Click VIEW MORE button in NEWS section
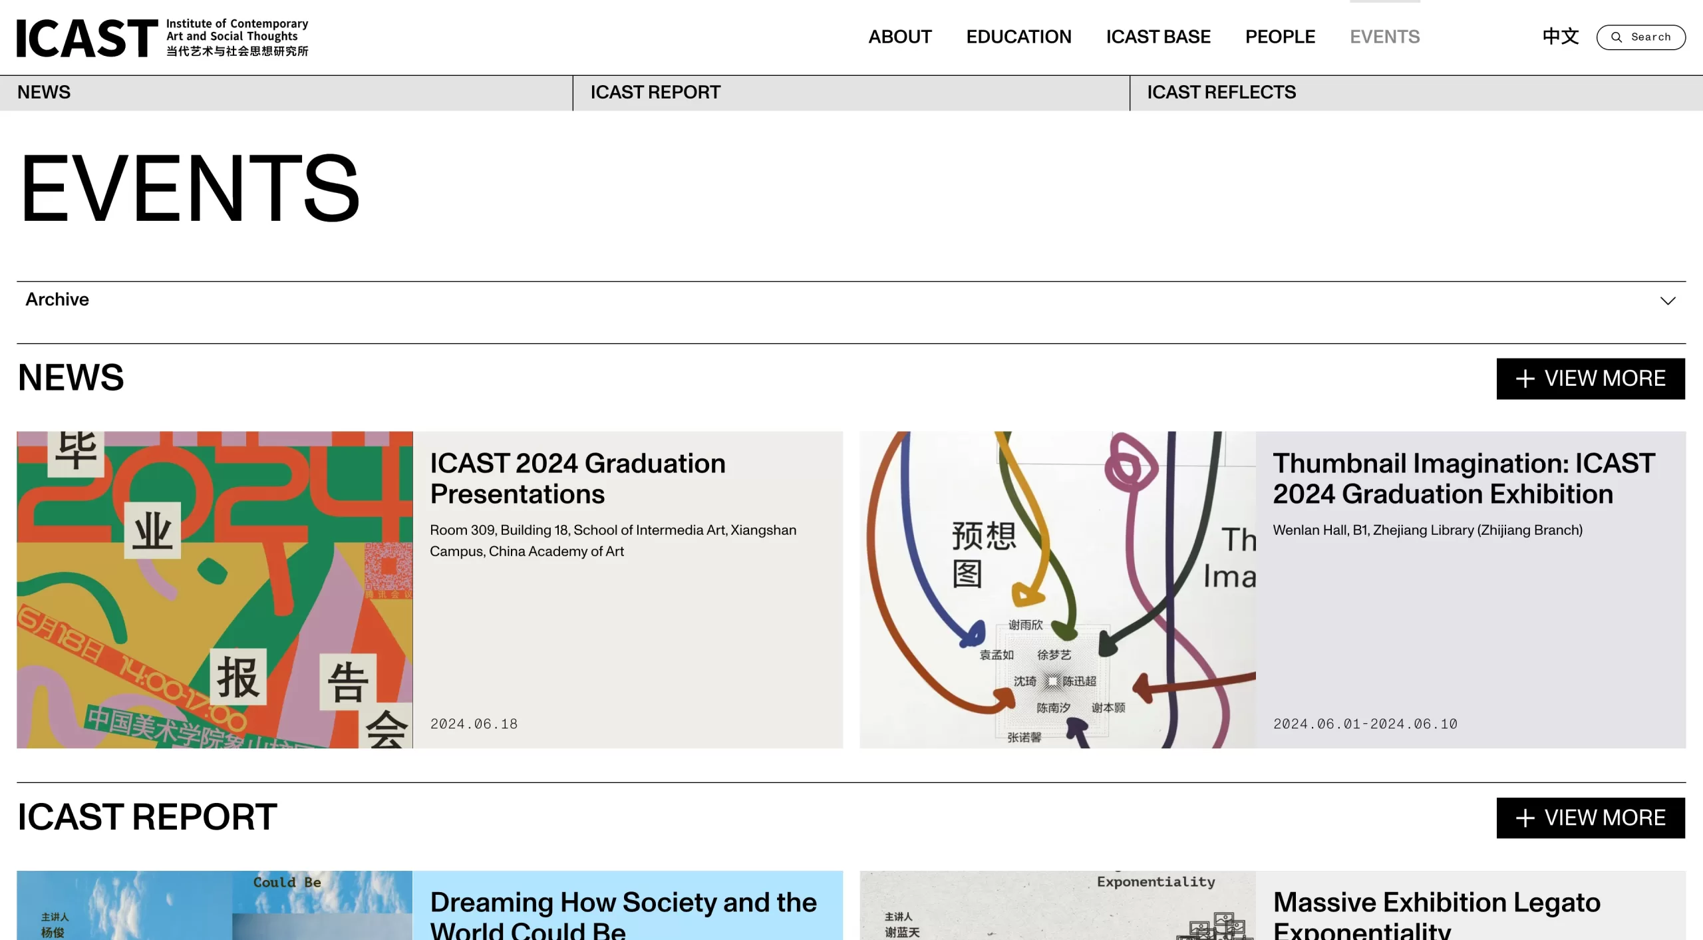Screen dimensions: 1703x940 (1591, 379)
